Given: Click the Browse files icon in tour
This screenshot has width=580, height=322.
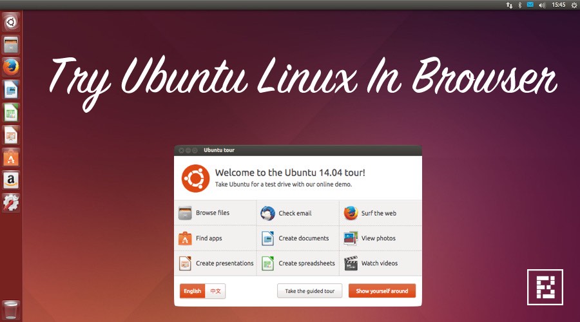Looking at the screenshot, I should 185,213.
